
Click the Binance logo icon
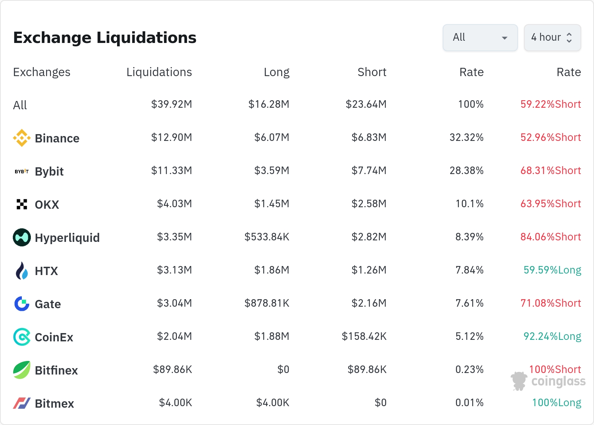[x=22, y=138]
